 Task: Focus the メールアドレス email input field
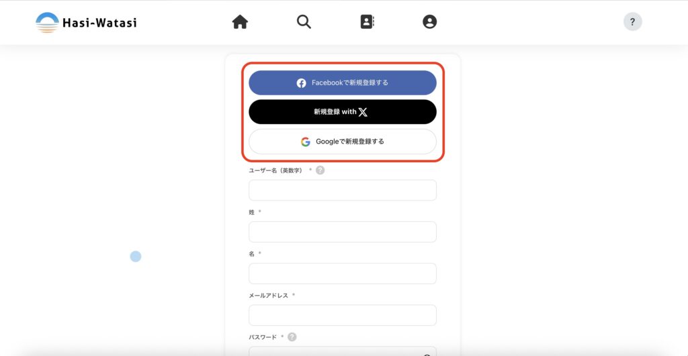[x=343, y=315]
